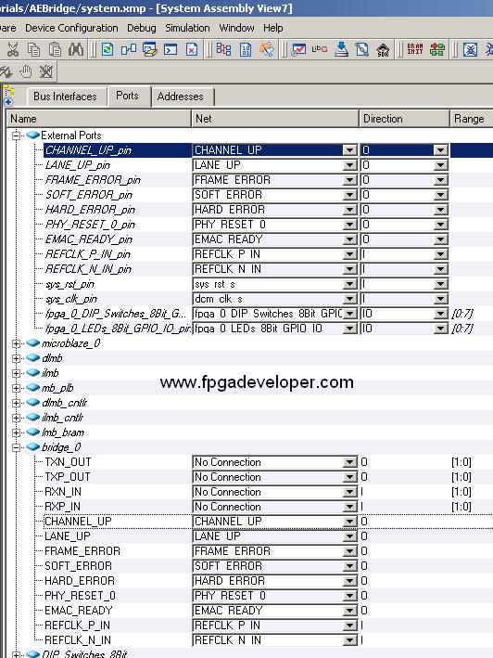The image size is (493, 658).
Task: Click the hand pan tool icon
Action: pos(26,72)
